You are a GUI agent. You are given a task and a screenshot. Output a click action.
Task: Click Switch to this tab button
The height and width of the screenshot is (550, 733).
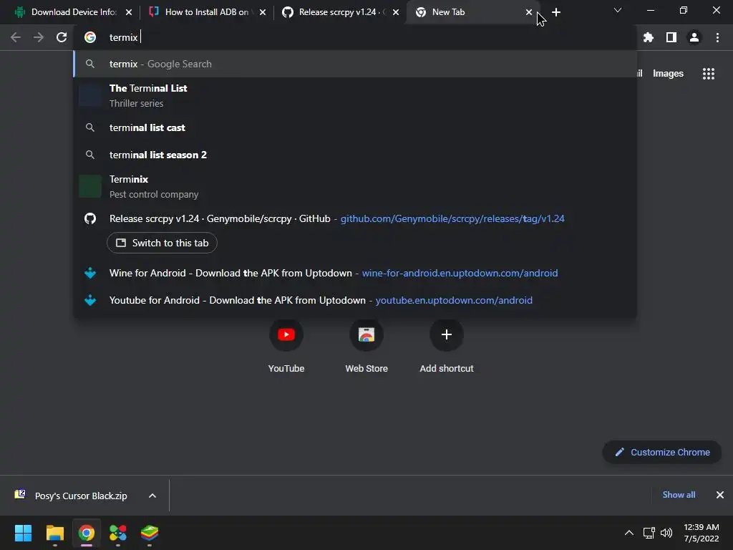pyautogui.click(x=162, y=243)
